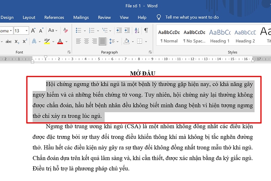Click the line 'Điều trị hỗ trợ là phương pháp'
The height and width of the screenshot is (181, 271).
[x=81, y=169]
